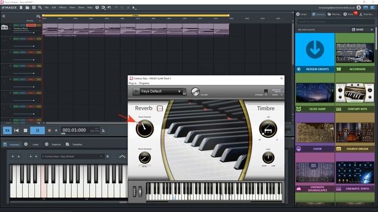Open the File manager tab
This screenshot has width=378, height=212.
(334, 14)
